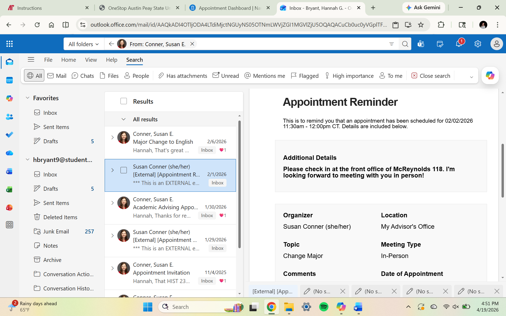Viewport: 506px width, 316px height.
Task: Collapse the hbryant9 student mailbox section
Action: click(x=28, y=159)
